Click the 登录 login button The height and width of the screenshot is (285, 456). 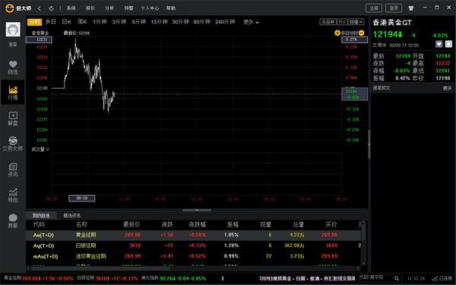click(394, 8)
